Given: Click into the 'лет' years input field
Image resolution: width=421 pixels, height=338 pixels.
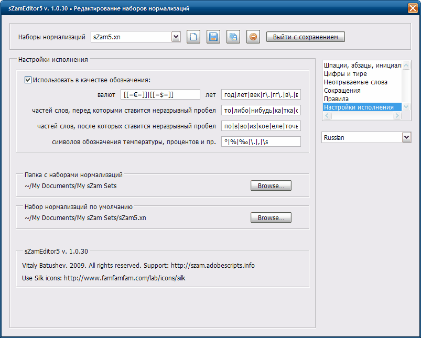Looking at the screenshot, I should coord(261,94).
